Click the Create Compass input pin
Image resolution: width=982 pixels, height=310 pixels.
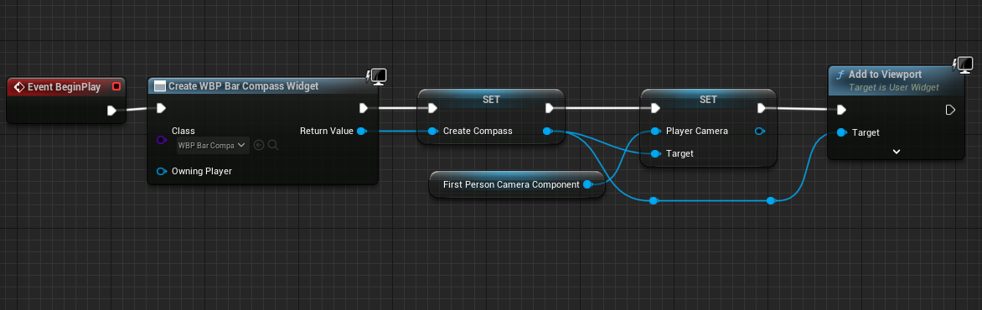coord(432,131)
